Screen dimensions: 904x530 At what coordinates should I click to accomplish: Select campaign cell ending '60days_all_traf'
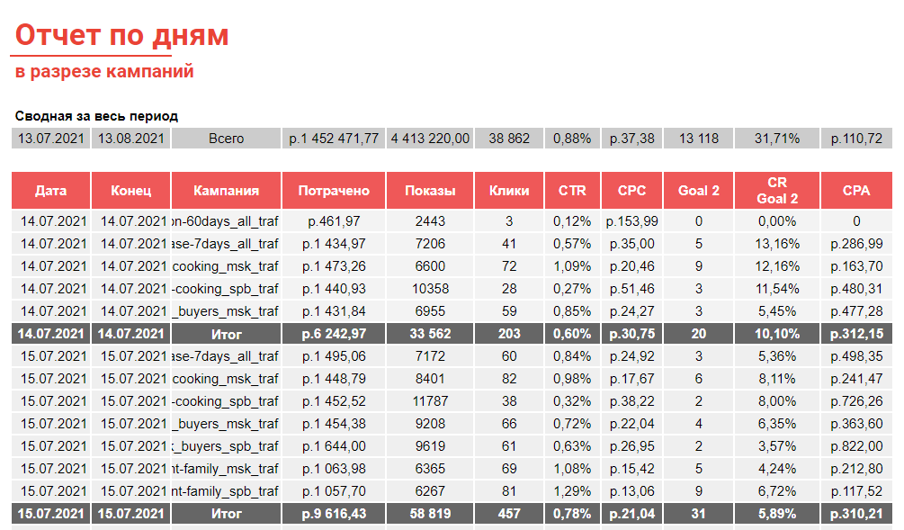pyautogui.click(x=226, y=221)
